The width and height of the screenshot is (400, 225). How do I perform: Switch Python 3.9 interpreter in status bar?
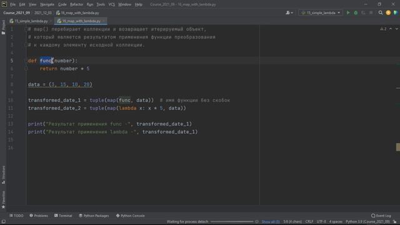367,222
